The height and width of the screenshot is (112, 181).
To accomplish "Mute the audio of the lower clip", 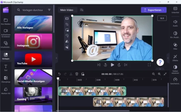I will tap(98, 102).
